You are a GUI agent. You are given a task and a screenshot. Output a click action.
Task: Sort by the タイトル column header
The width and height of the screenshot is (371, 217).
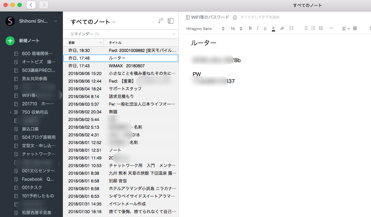point(141,43)
